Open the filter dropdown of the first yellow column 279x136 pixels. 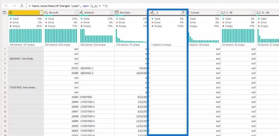point(41,13)
